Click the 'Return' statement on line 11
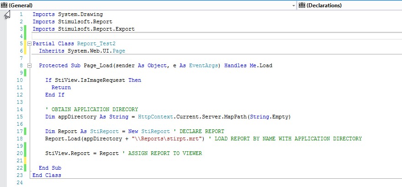 pos(61,87)
